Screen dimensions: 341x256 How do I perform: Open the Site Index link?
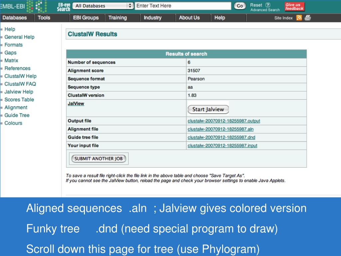283,18
